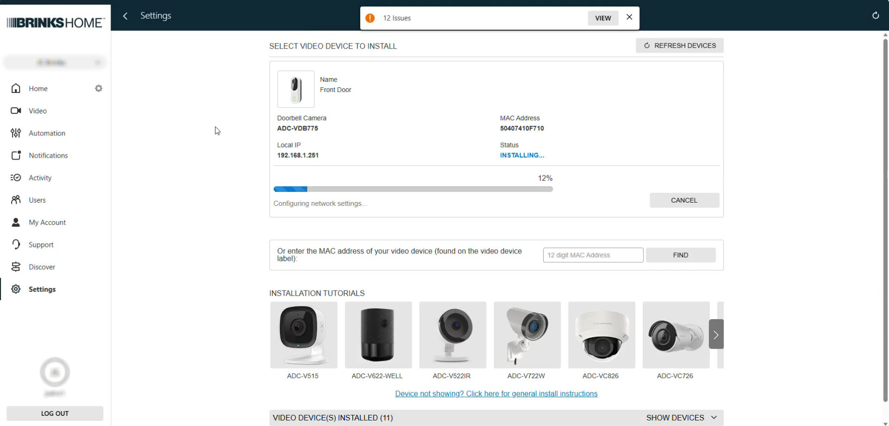Click the Users people icon
Viewport: 889px width, 426px height.
tap(16, 200)
